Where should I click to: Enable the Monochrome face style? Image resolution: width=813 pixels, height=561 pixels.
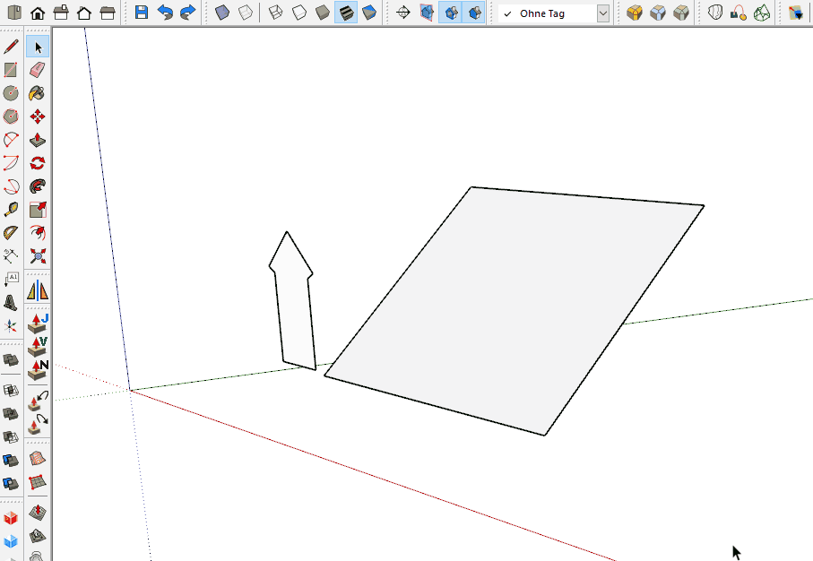[x=368, y=13]
